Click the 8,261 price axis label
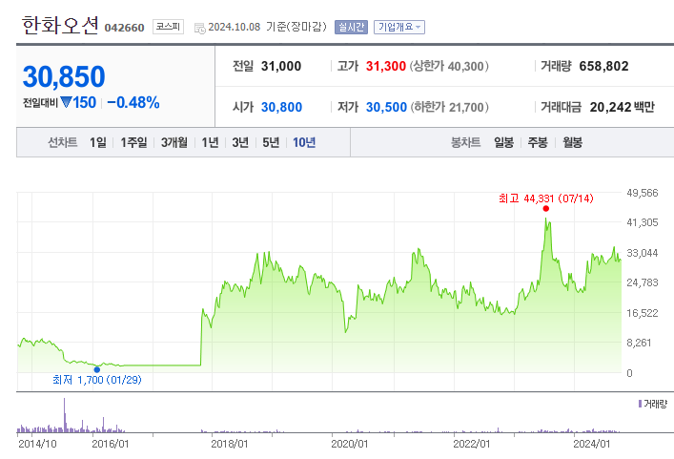674x459 pixels. [x=639, y=343]
